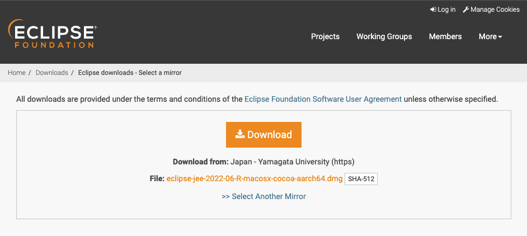527x236 pixels.
Task: Click Select Another Mirror link
Action: click(x=264, y=196)
